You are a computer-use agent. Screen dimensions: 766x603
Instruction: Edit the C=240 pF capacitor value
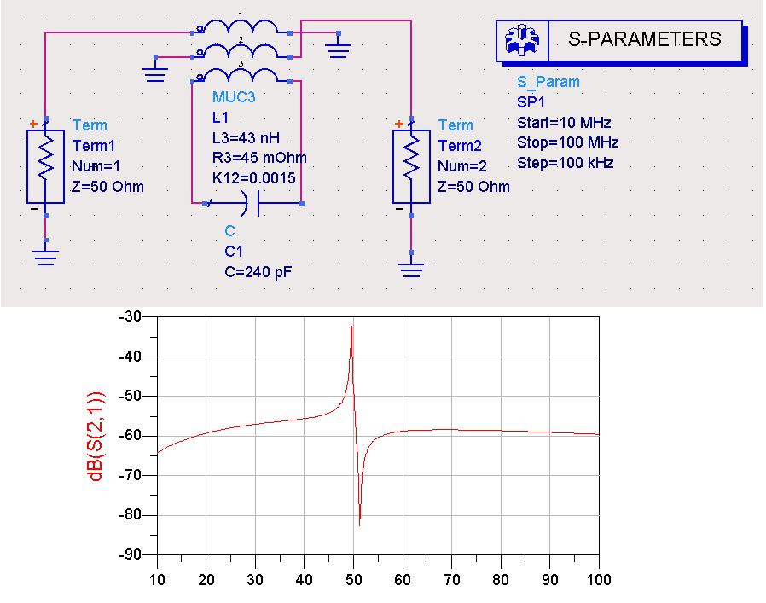coord(264,272)
